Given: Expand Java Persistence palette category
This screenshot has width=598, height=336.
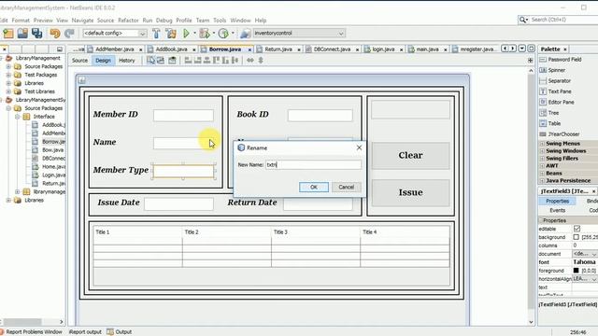Looking at the screenshot, I should click(x=542, y=180).
